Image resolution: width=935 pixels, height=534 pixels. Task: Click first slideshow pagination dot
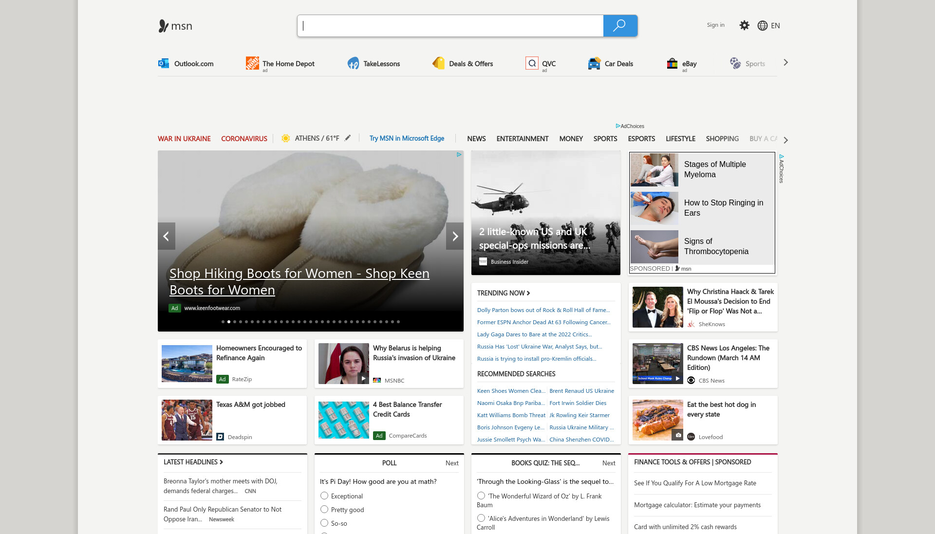[223, 322]
